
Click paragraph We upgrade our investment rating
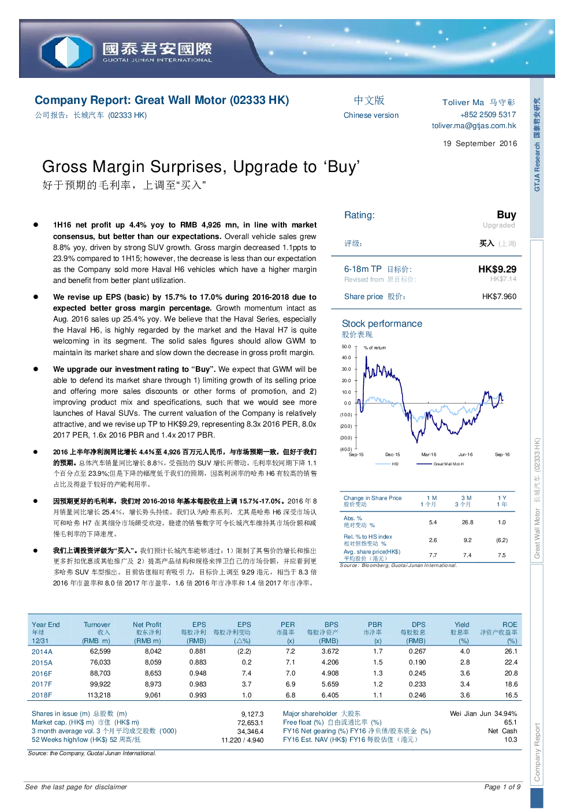click(185, 402)
